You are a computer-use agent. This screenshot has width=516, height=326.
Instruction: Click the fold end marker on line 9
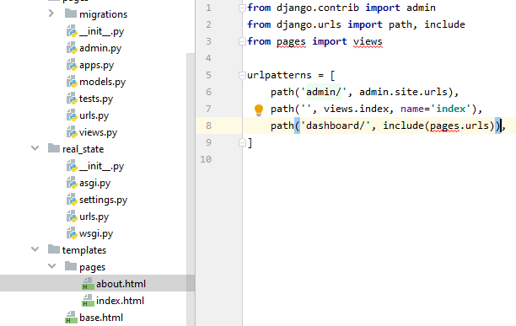[x=242, y=142]
